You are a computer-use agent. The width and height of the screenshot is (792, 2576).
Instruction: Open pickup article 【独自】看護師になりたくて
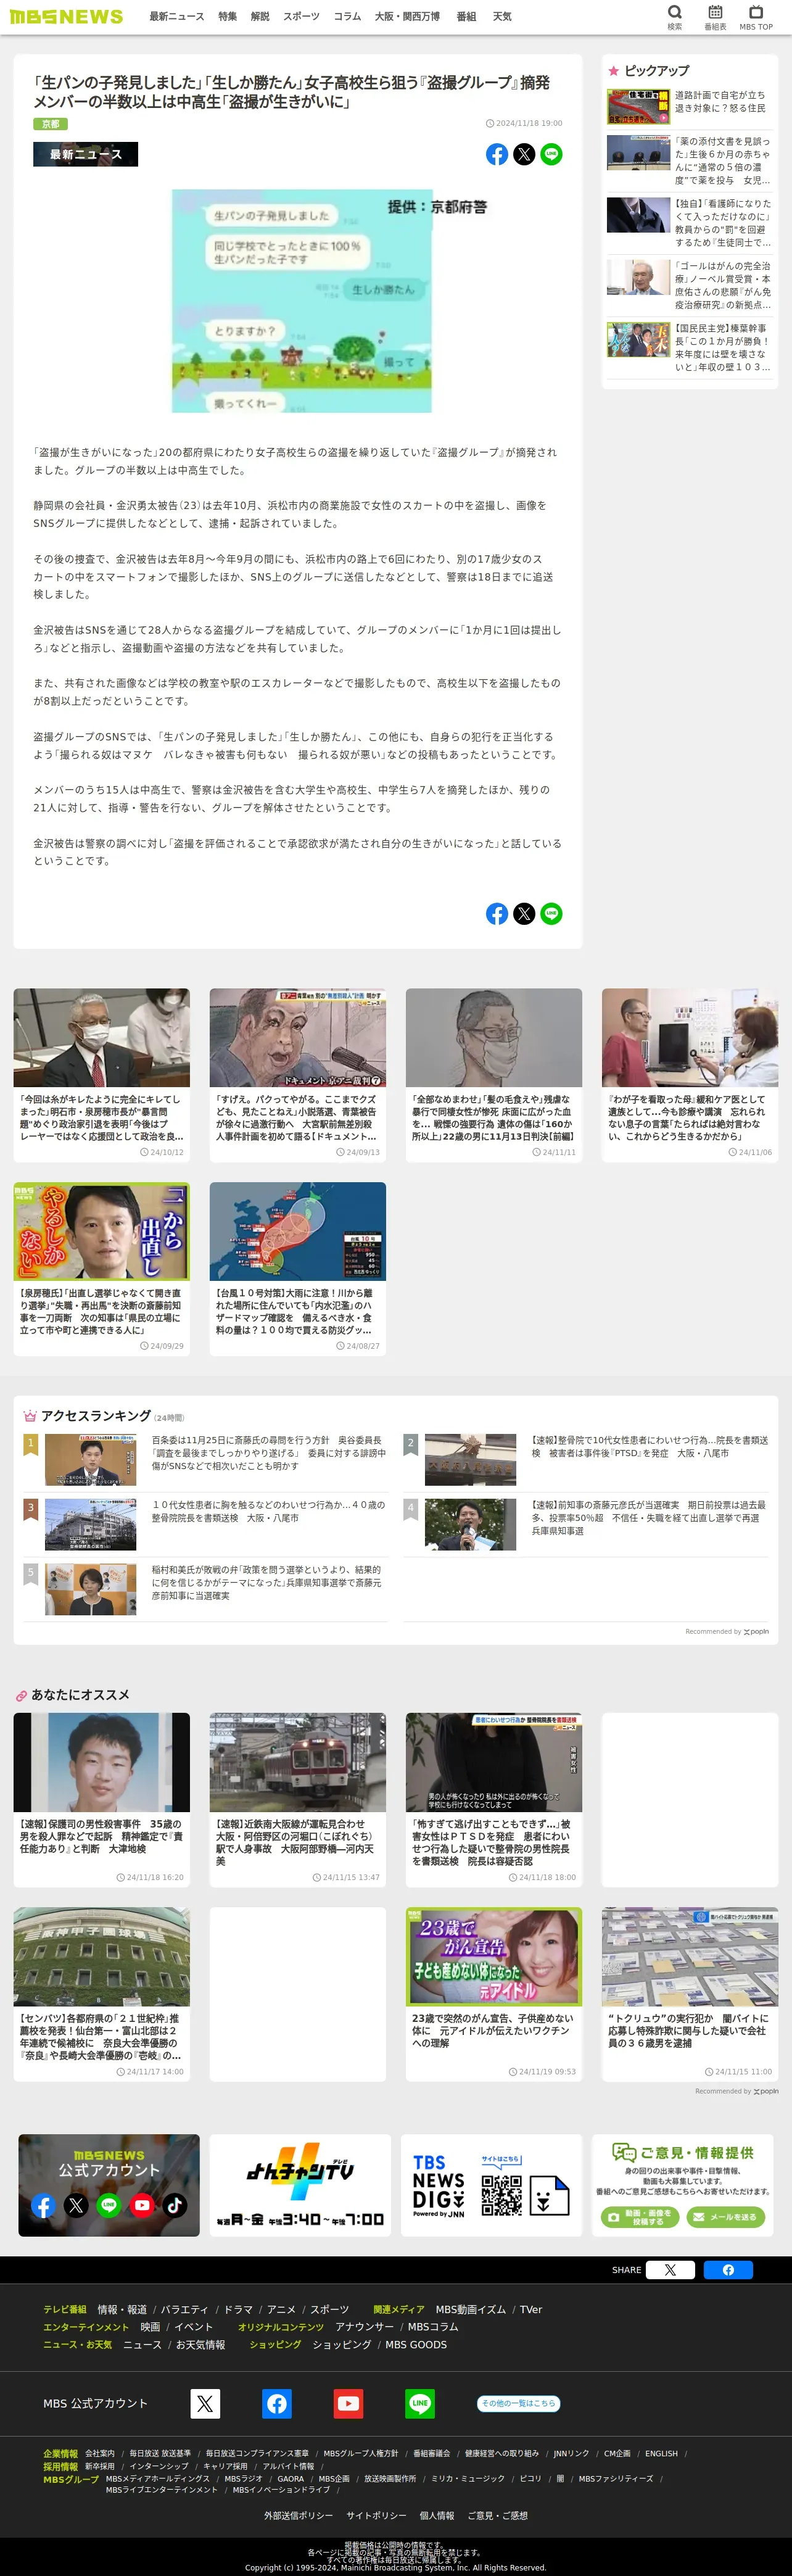click(x=690, y=222)
